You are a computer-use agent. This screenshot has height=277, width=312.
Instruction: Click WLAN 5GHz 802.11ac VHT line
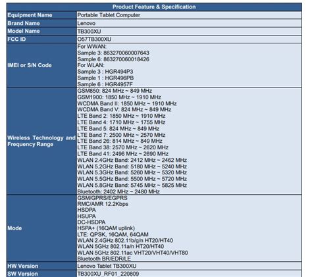tap(132, 253)
